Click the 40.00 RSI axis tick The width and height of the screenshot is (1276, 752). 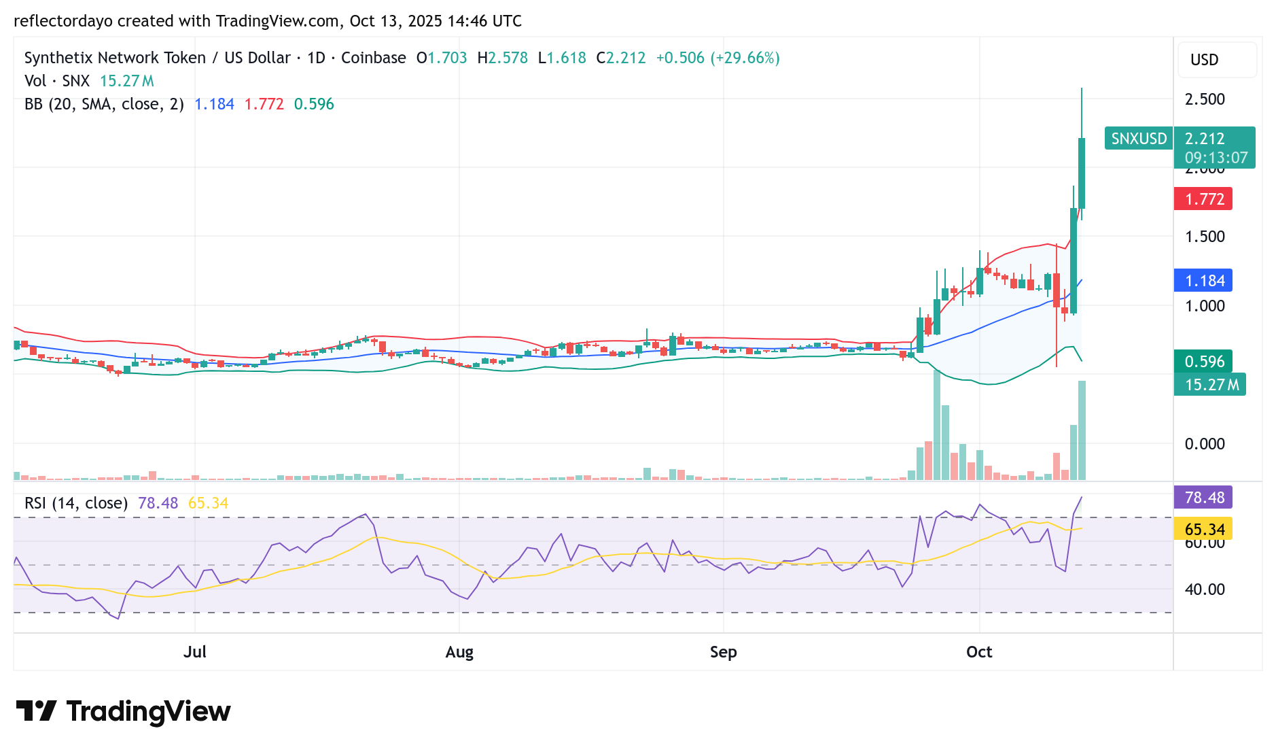(x=1205, y=589)
